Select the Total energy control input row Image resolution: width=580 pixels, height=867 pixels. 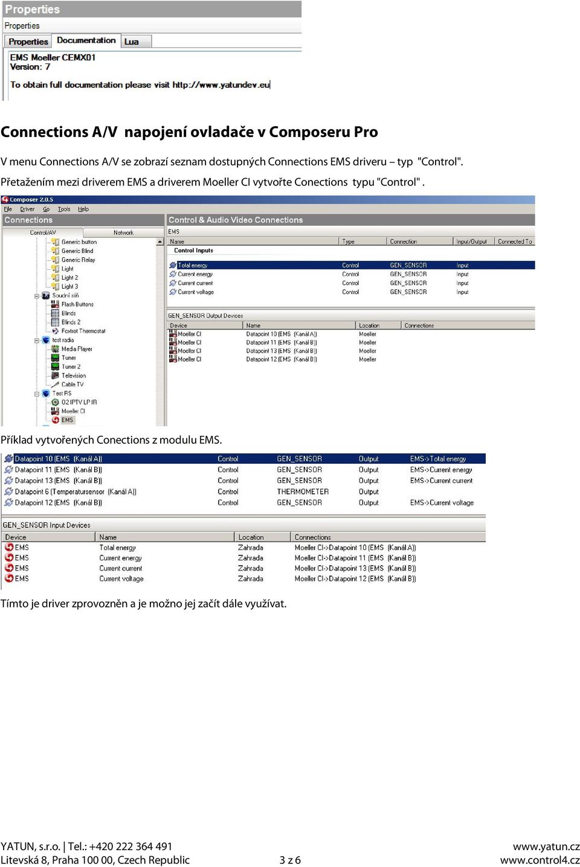coord(351,265)
